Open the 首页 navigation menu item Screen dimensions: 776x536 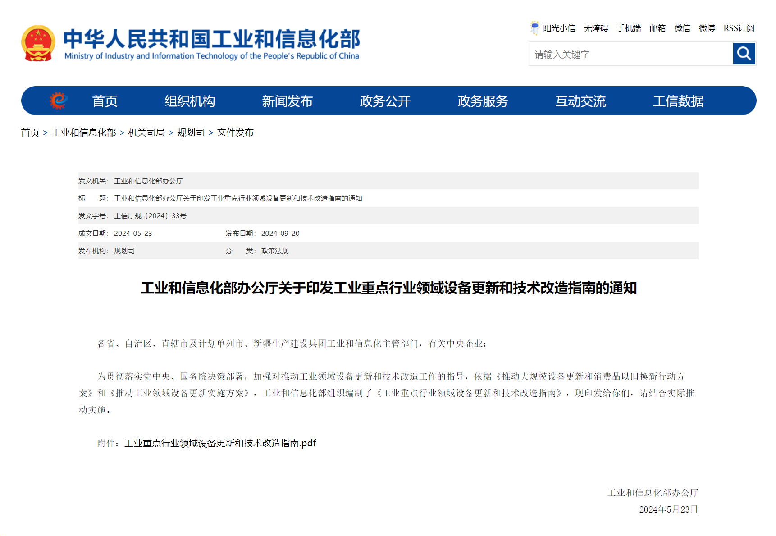click(x=105, y=101)
